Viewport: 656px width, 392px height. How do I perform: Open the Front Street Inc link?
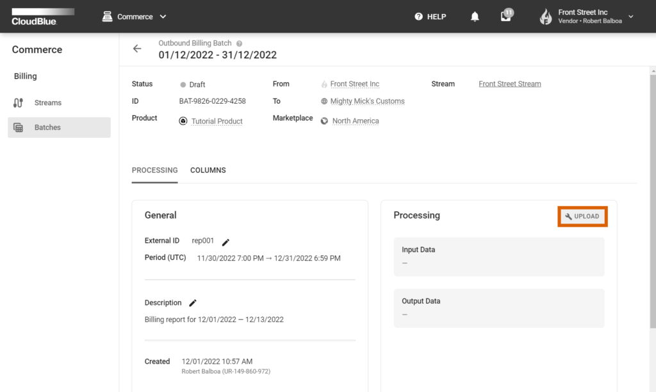tap(355, 84)
